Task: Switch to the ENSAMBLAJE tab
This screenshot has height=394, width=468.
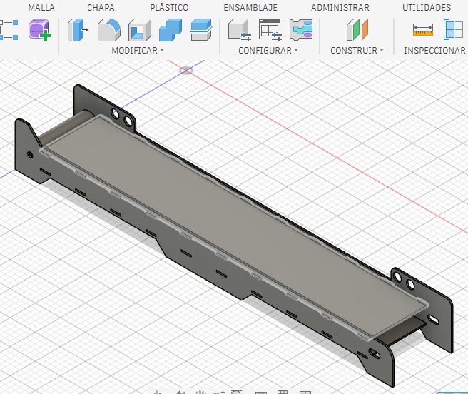Action: point(250,7)
